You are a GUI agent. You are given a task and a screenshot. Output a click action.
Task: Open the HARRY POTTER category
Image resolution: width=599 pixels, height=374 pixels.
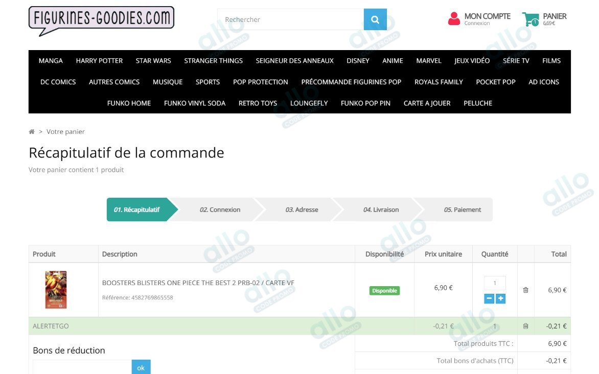pyautogui.click(x=99, y=61)
